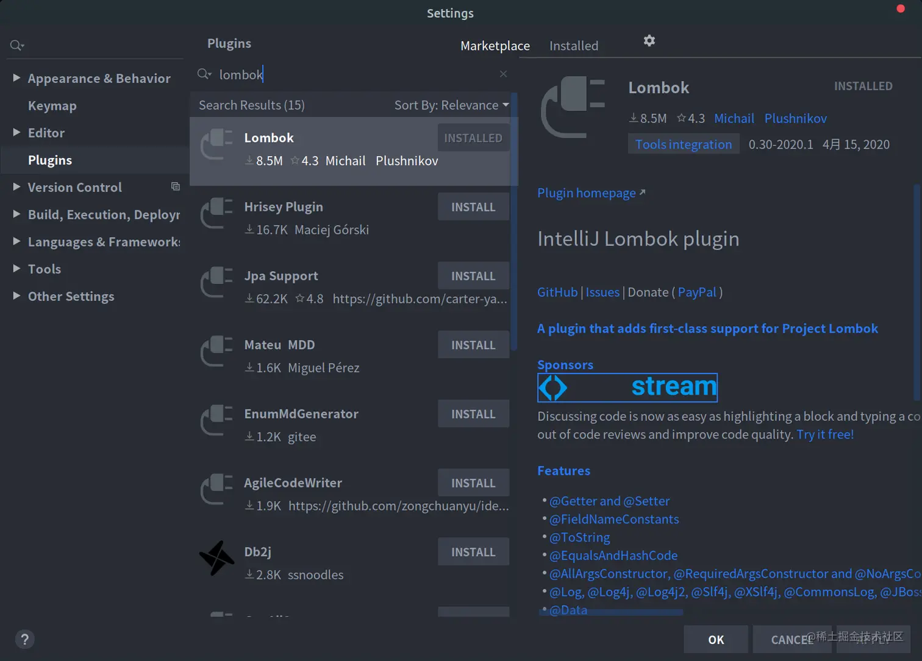Install the Mateu MDD plugin
The image size is (922, 661).
tap(473, 345)
